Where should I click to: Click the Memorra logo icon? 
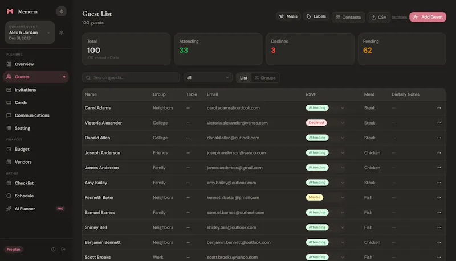coord(10,11)
